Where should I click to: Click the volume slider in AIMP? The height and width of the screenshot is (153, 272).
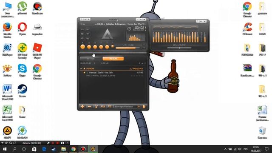(x=127, y=48)
